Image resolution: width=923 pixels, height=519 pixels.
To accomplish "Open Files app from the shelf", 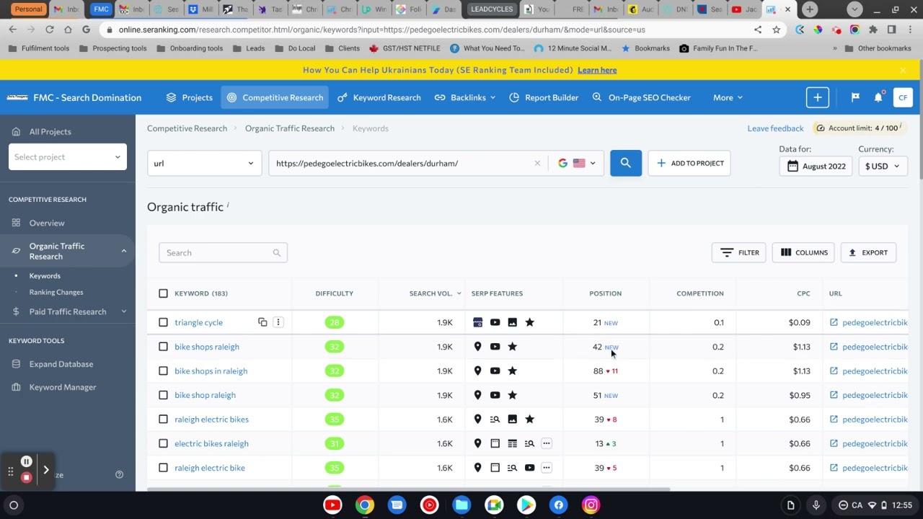I will [461, 505].
